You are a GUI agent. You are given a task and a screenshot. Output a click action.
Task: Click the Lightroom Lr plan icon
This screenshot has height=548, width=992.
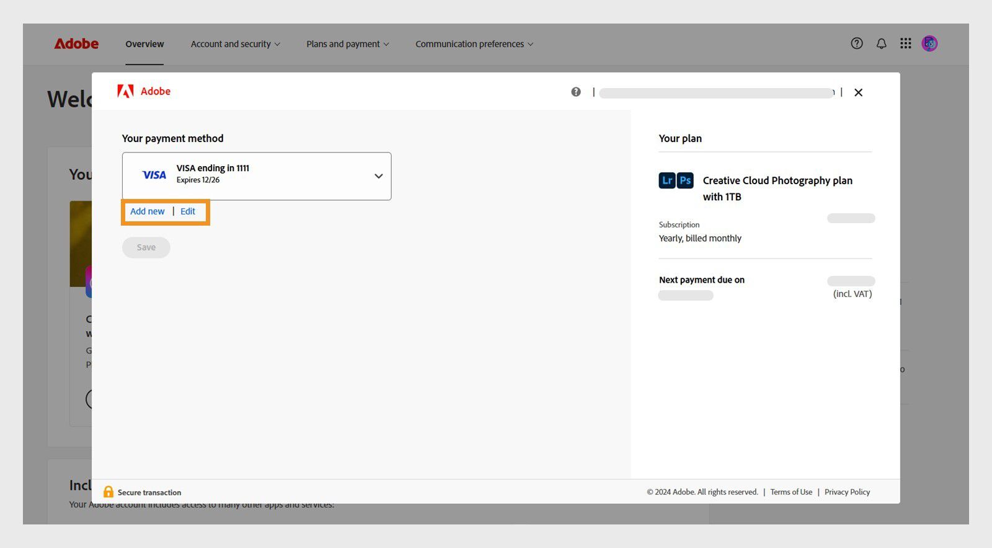point(667,180)
